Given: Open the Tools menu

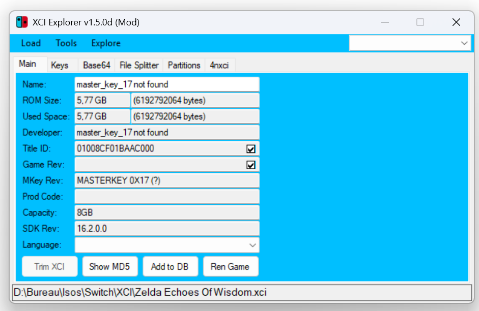Looking at the screenshot, I should coord(66,43).
